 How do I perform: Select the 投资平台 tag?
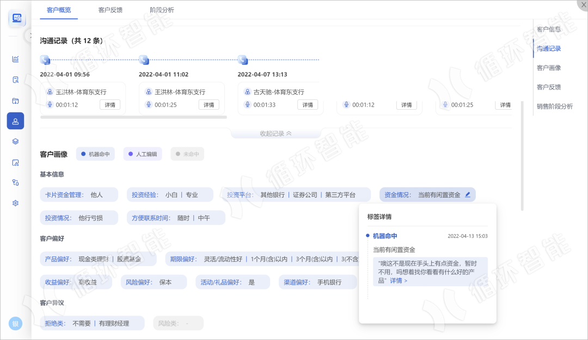296,194
